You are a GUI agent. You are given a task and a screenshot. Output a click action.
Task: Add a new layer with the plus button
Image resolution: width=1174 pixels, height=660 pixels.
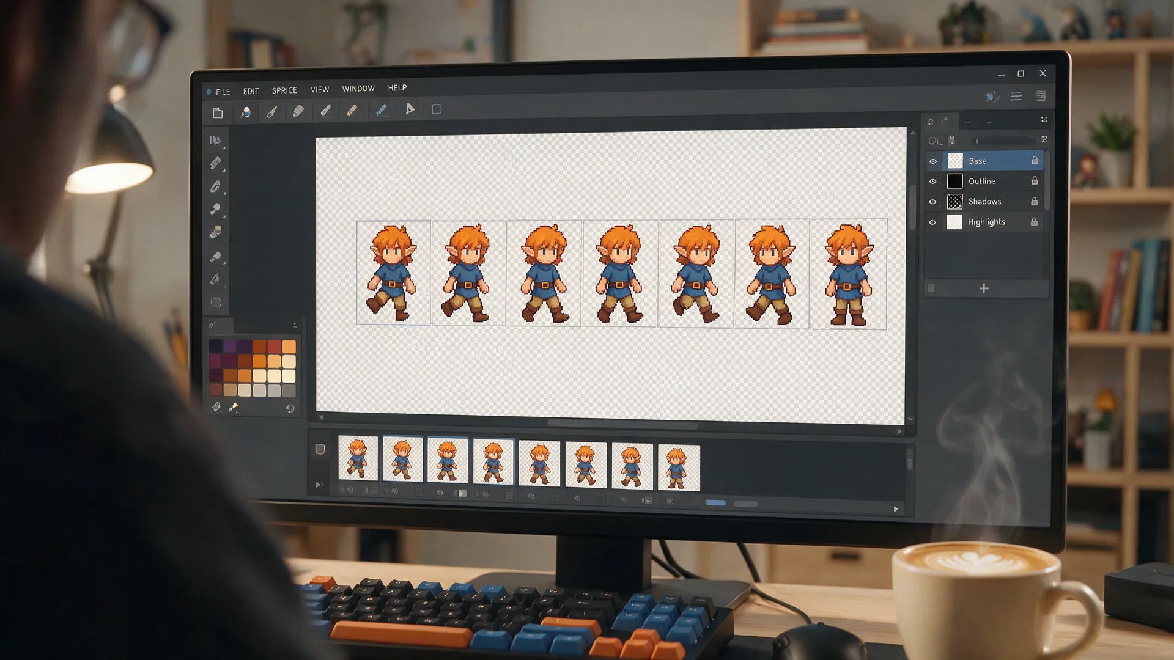984,288
